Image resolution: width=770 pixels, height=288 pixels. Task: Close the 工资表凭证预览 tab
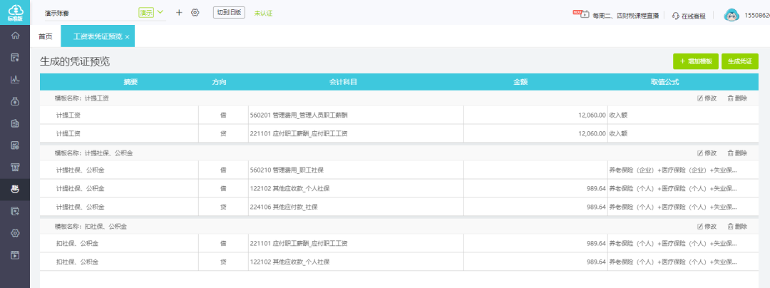(x=127, y=36)
